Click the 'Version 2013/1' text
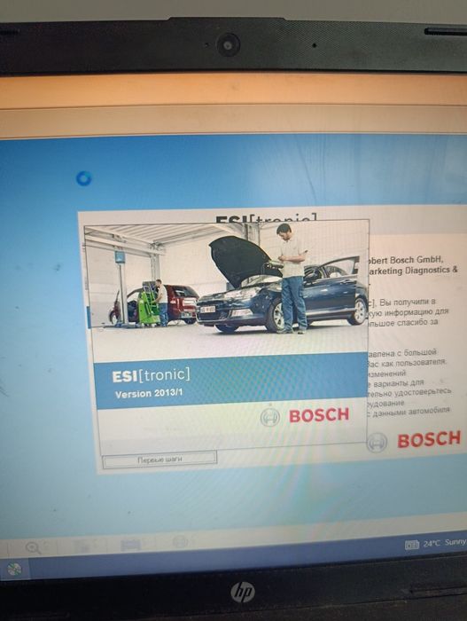The image size is (467, 621). 149,394
